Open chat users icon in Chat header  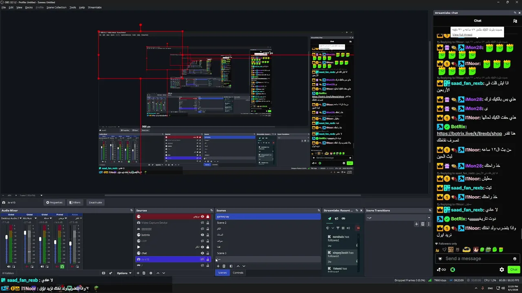[x=515, y=21]
